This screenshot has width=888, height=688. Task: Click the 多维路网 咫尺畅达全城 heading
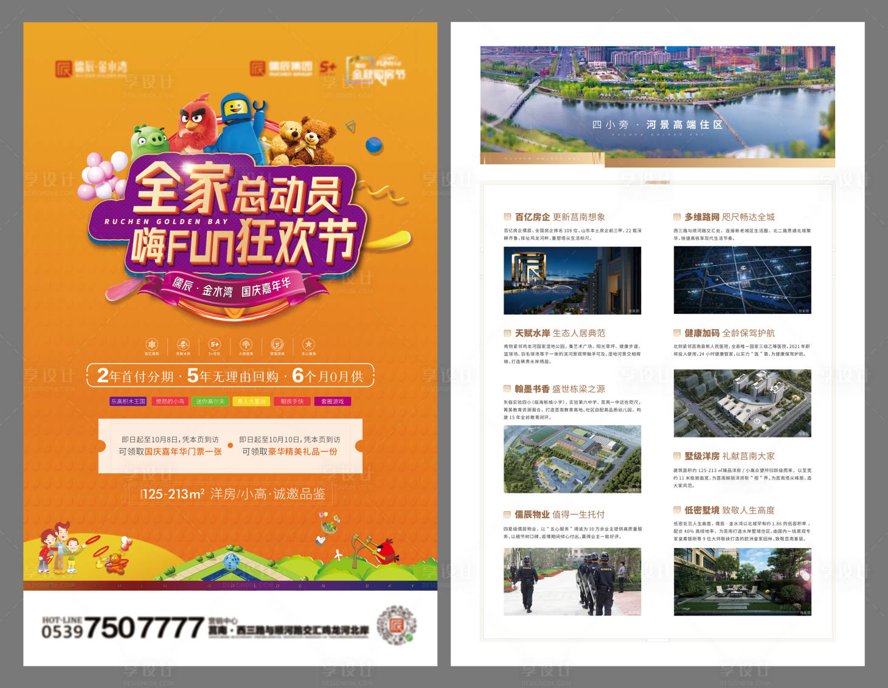tap(730, 217)
